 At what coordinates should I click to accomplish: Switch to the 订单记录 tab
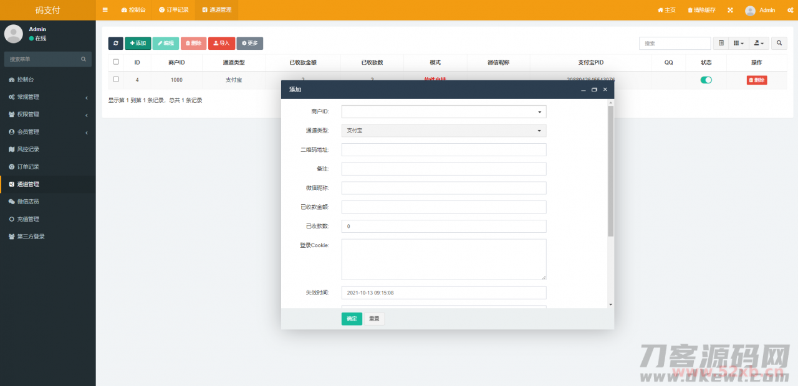(x=173, y=10)
